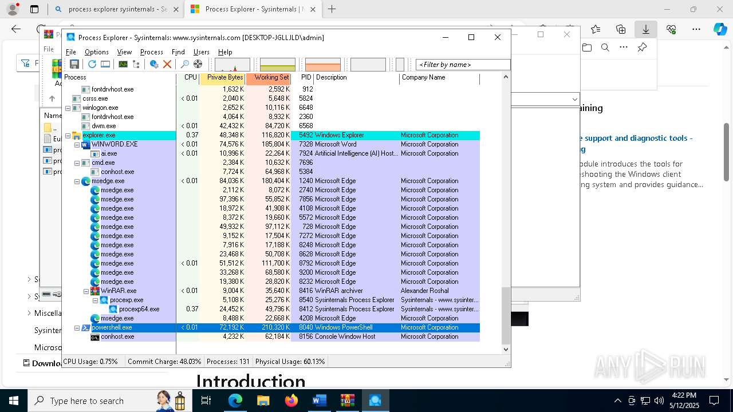Click the volume icon in the system tray

(x=659, y=401)
